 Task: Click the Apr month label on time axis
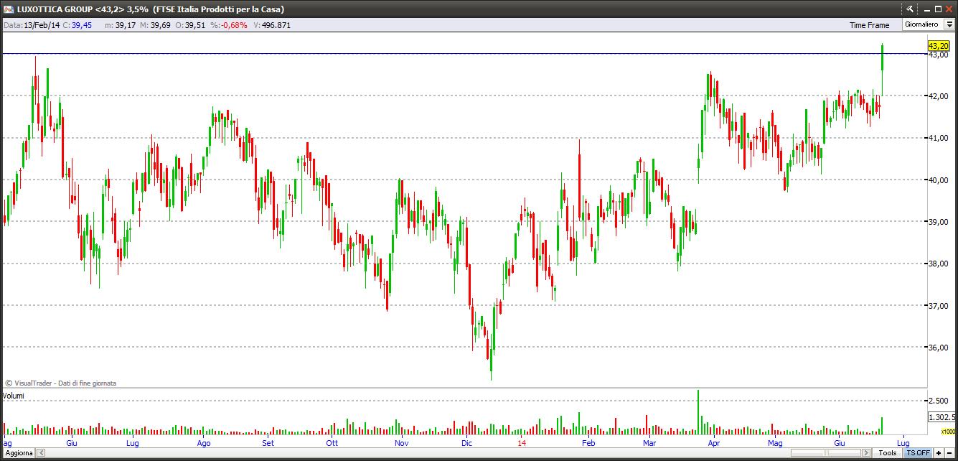(x=715, y=443)
